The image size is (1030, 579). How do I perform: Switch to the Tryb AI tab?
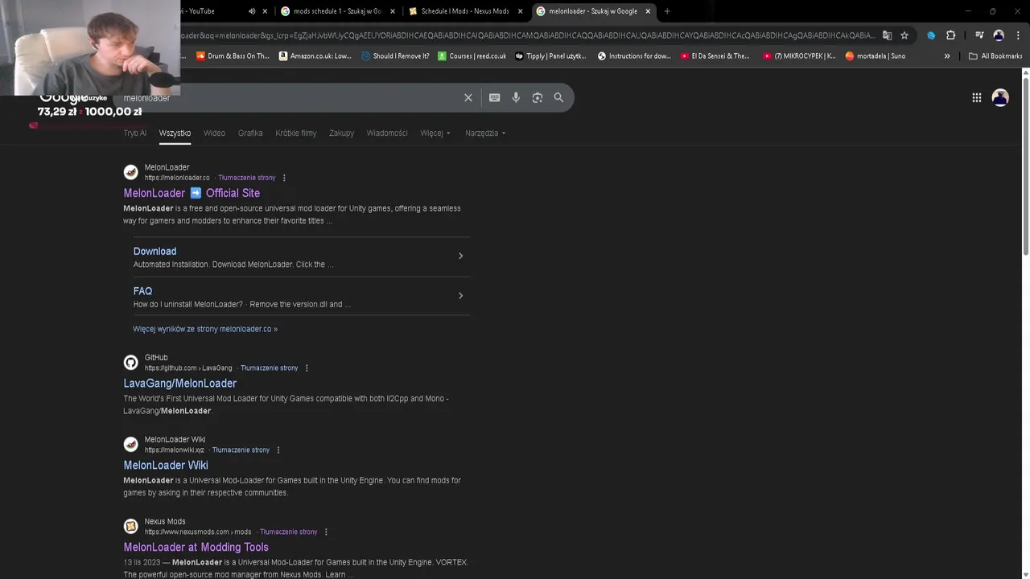coord(134,133)
